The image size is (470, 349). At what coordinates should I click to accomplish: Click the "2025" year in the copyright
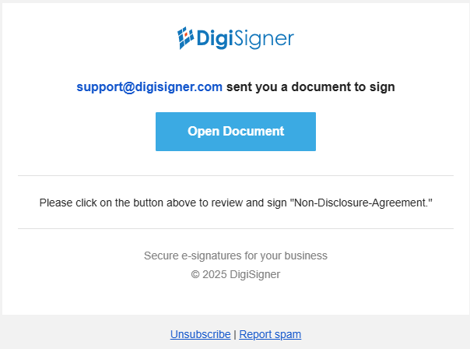click(x=214, y=274)
